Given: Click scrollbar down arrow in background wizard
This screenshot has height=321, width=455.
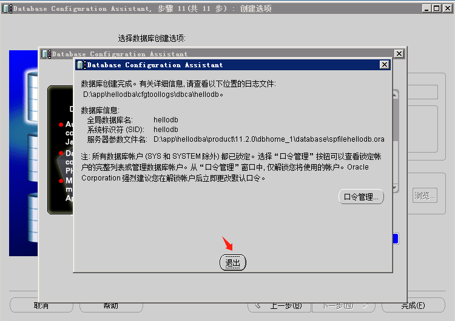Looking at the screenshot, I should pos(396,188).
